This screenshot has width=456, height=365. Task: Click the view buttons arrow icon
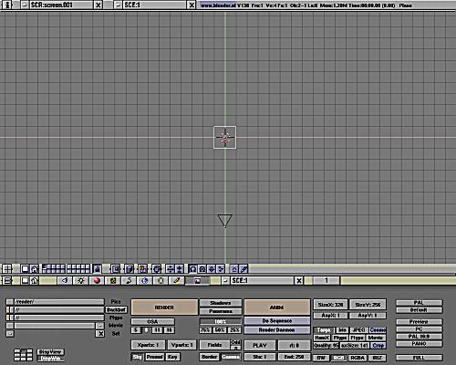tap(65, 280)
